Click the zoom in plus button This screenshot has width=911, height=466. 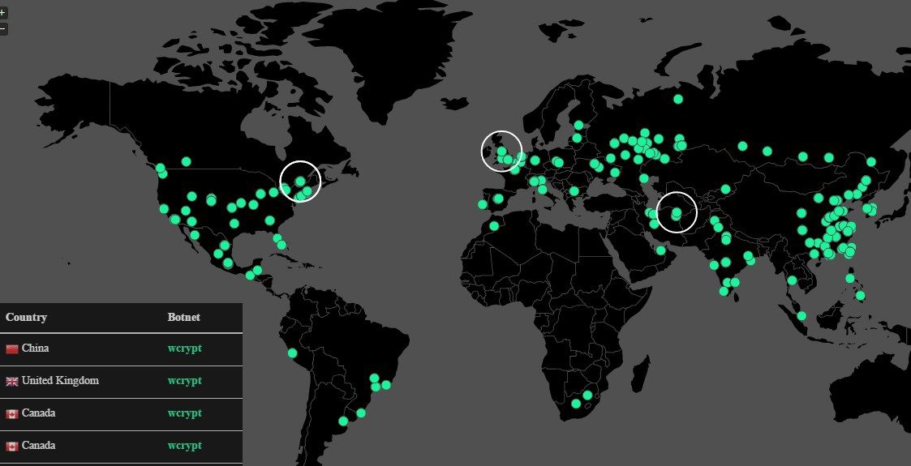[x=3, y=13]
